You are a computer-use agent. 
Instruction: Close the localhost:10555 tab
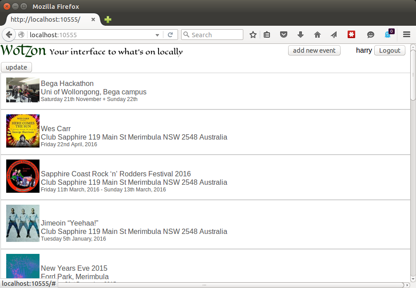point(93,19)
